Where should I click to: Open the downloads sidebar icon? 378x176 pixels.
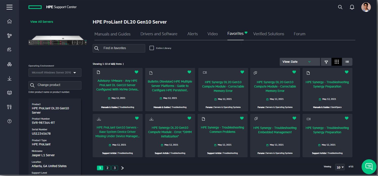pos(10,79)
